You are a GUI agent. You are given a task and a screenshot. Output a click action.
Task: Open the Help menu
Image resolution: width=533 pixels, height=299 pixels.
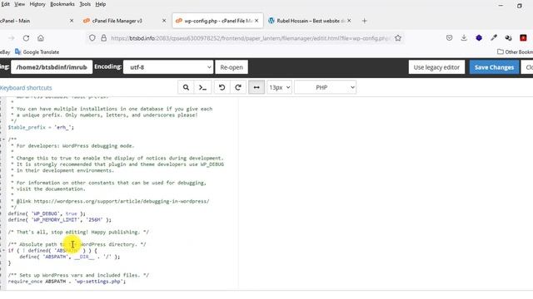(100, 4)
